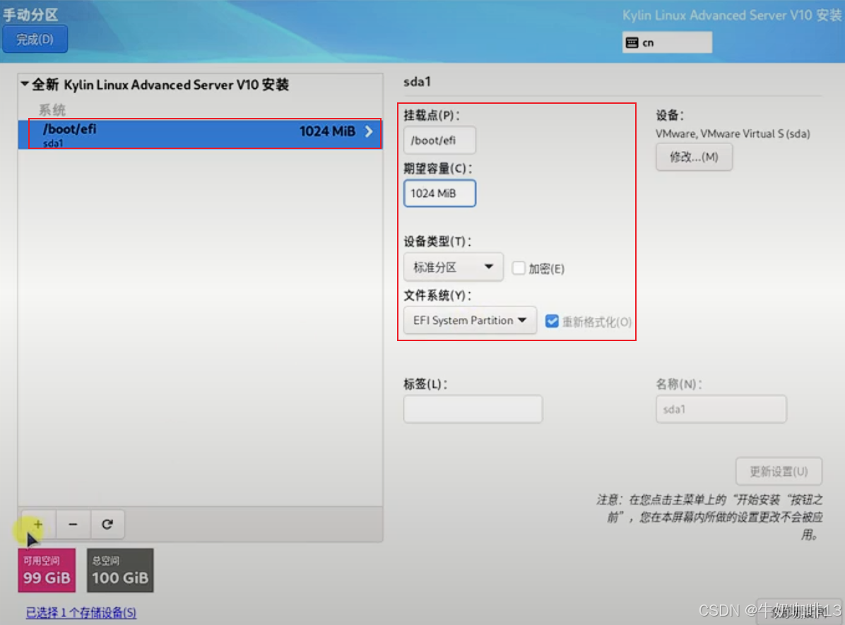Click the sda1 heading above mount point settings
This screenshot has height=625, width=845.
[x=417, y=82]
